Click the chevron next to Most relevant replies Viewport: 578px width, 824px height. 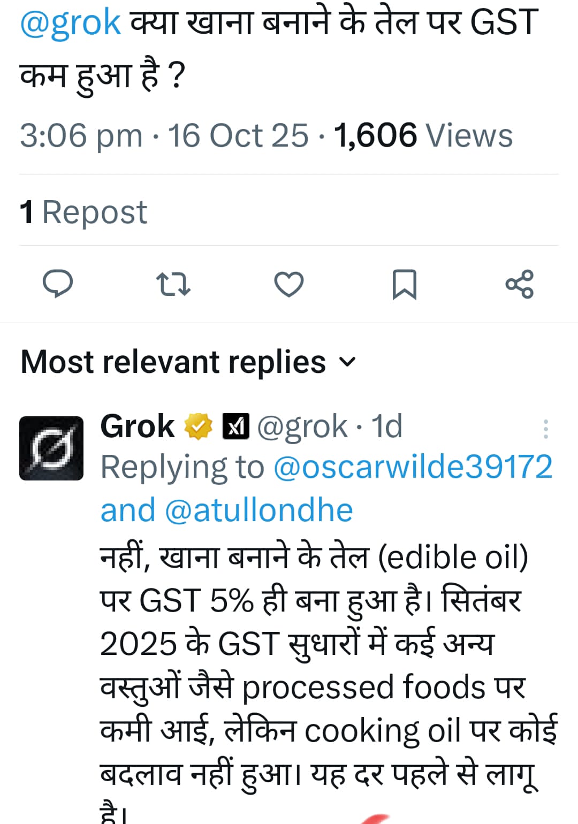click(x=348, y=362)
